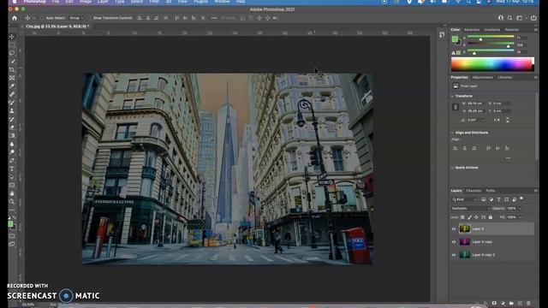This screenshot has width=548, height=308.
Task: Click the color spectrum ramp
Action: (492, 65)
